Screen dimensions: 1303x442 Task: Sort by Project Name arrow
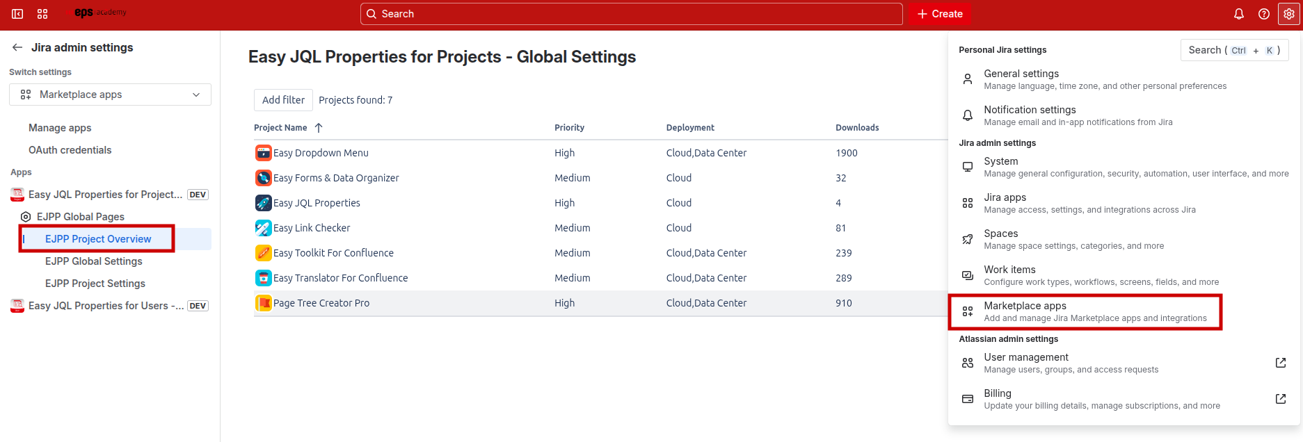click(x=319, y=128)
